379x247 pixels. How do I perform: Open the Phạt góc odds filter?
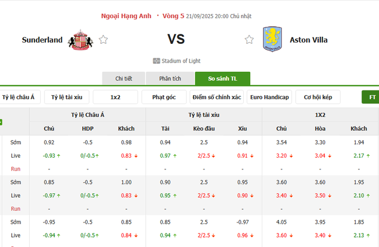click(163, 97)
